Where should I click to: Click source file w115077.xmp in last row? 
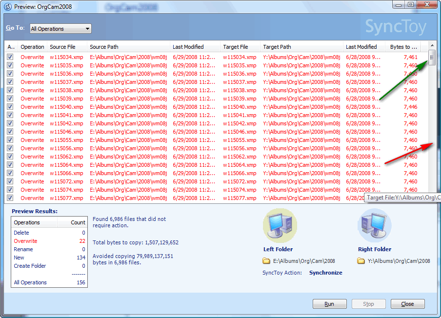click(67, 198)
